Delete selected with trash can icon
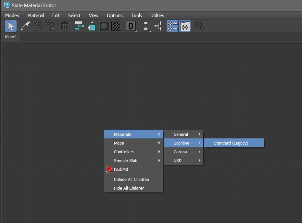 65,26
